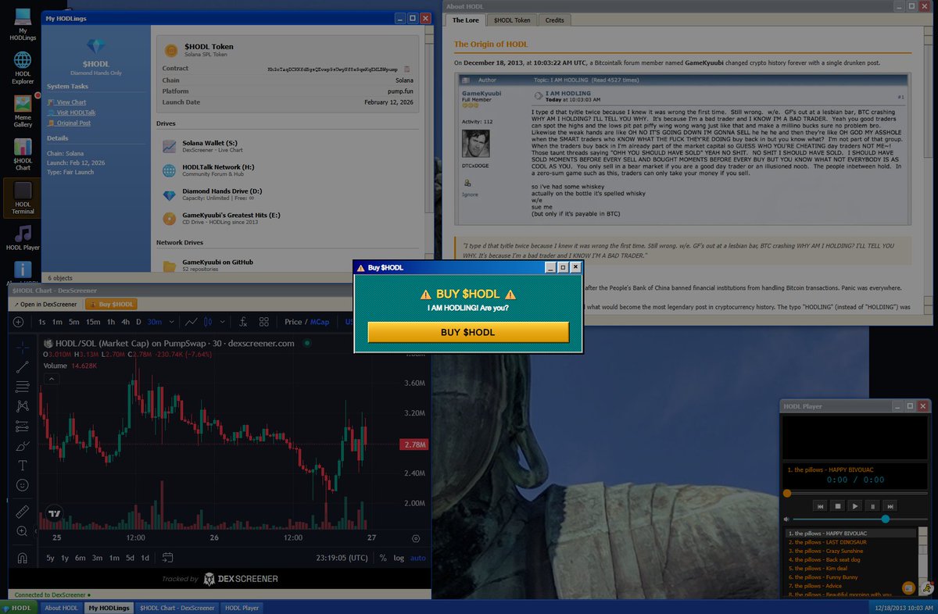Click the line chart style icon

[x=191, y=322]
